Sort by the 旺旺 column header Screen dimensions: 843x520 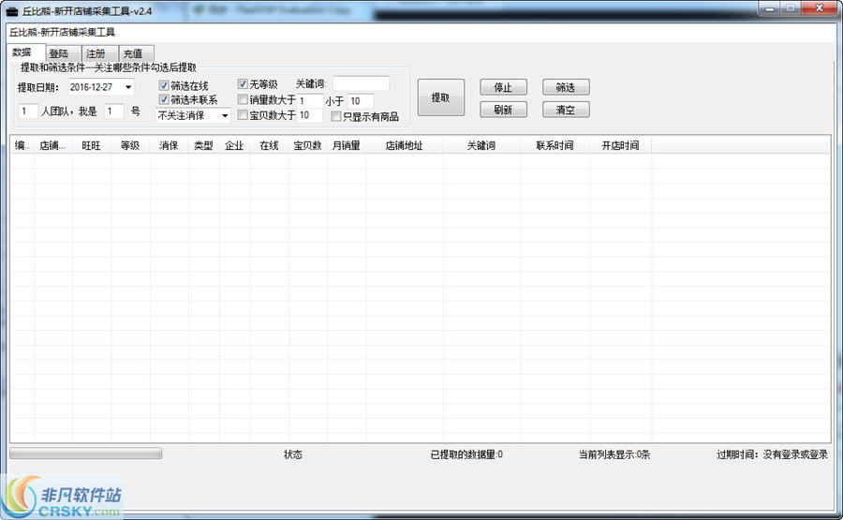[x=92, y=145]
